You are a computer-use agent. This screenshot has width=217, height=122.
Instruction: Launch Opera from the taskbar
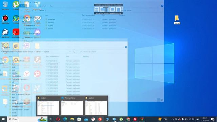coord(58,119)
